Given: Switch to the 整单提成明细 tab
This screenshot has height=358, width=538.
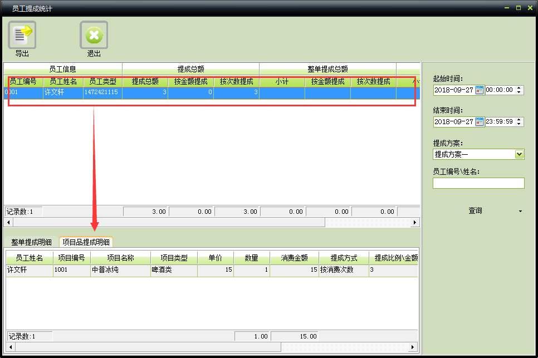Looking at the screenshot, I should [x=31, y=242].
